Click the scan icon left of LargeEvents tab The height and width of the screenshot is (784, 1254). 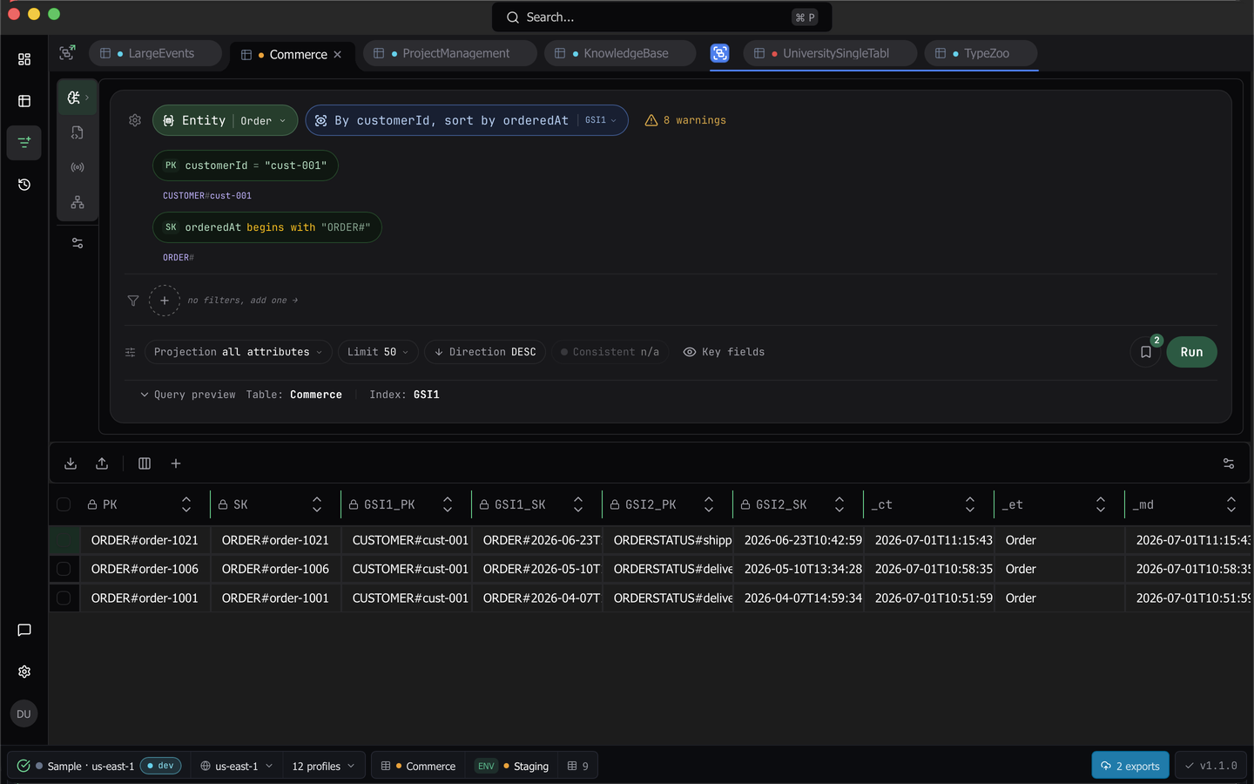[67, 53]
